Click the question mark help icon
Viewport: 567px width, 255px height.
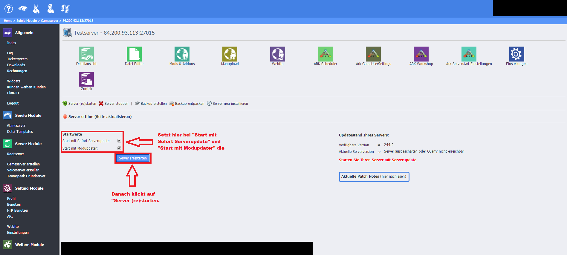(9, 9)
